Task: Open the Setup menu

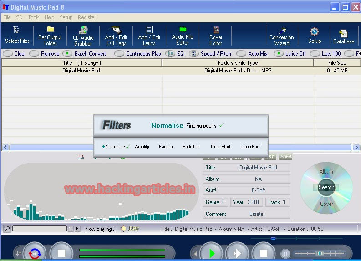Action: point(66,17)
